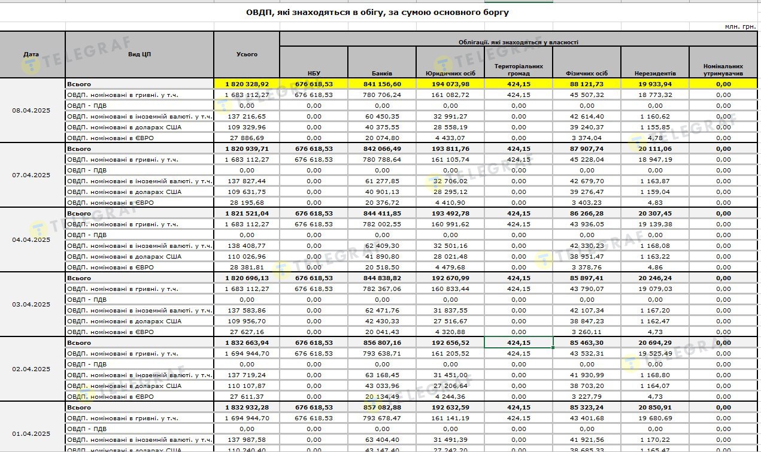Select the cell with value 18 773,32
761x452 pixels.
pos(655,95)
